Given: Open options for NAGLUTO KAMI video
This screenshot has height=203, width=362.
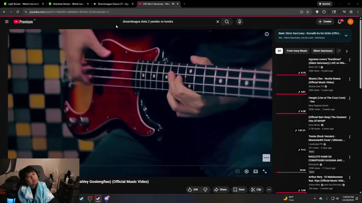Looking at the screenshot, I should pyautogui.click(x=350, y=157).
